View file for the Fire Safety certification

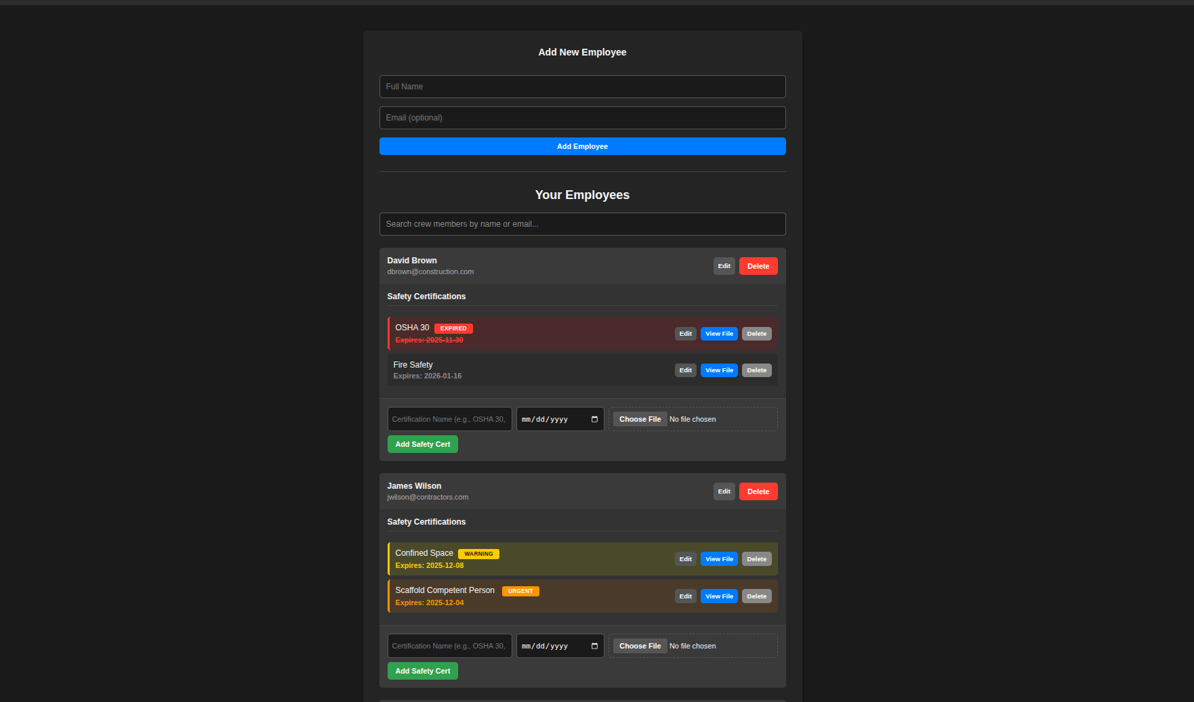(719, 370)
